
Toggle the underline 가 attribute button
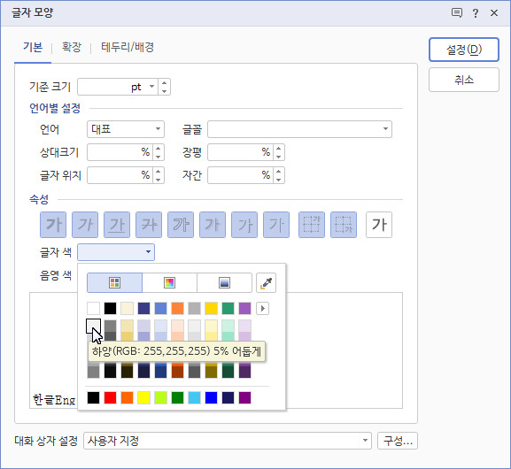117,225
